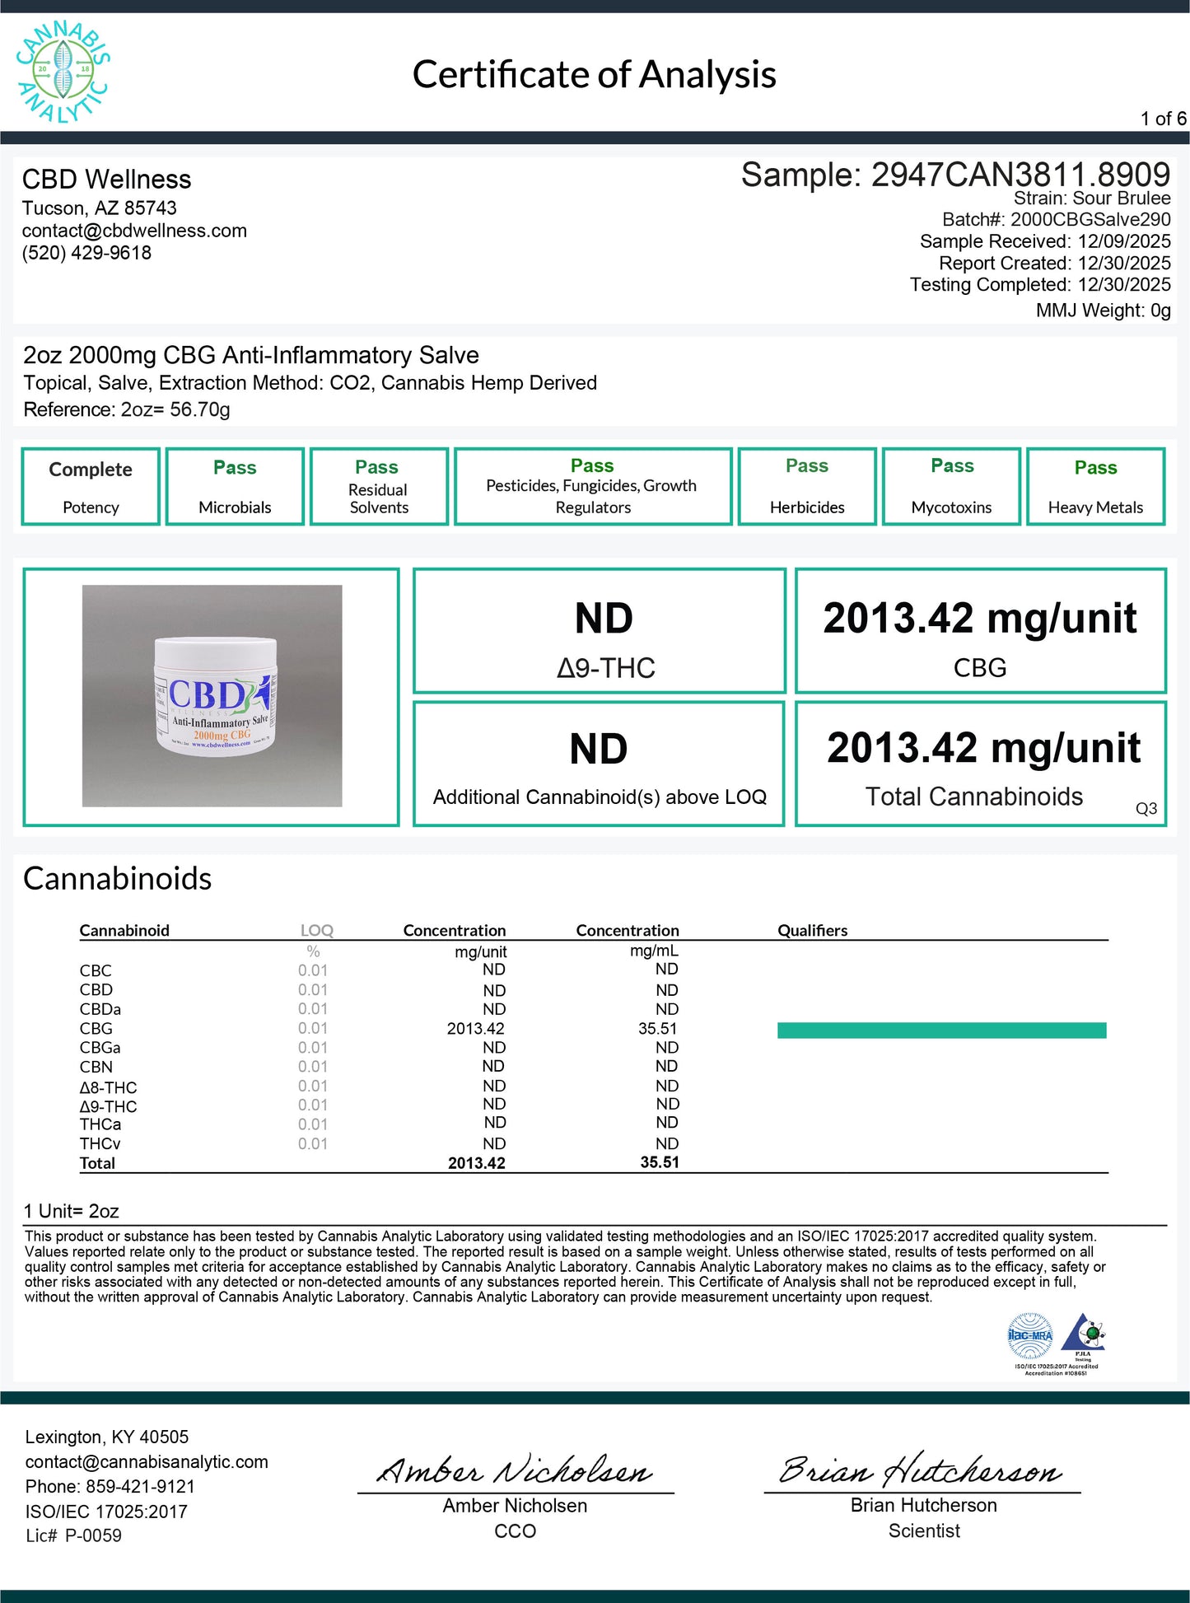
Task: Click the Q3 qualifier note
Action: 1146,809
